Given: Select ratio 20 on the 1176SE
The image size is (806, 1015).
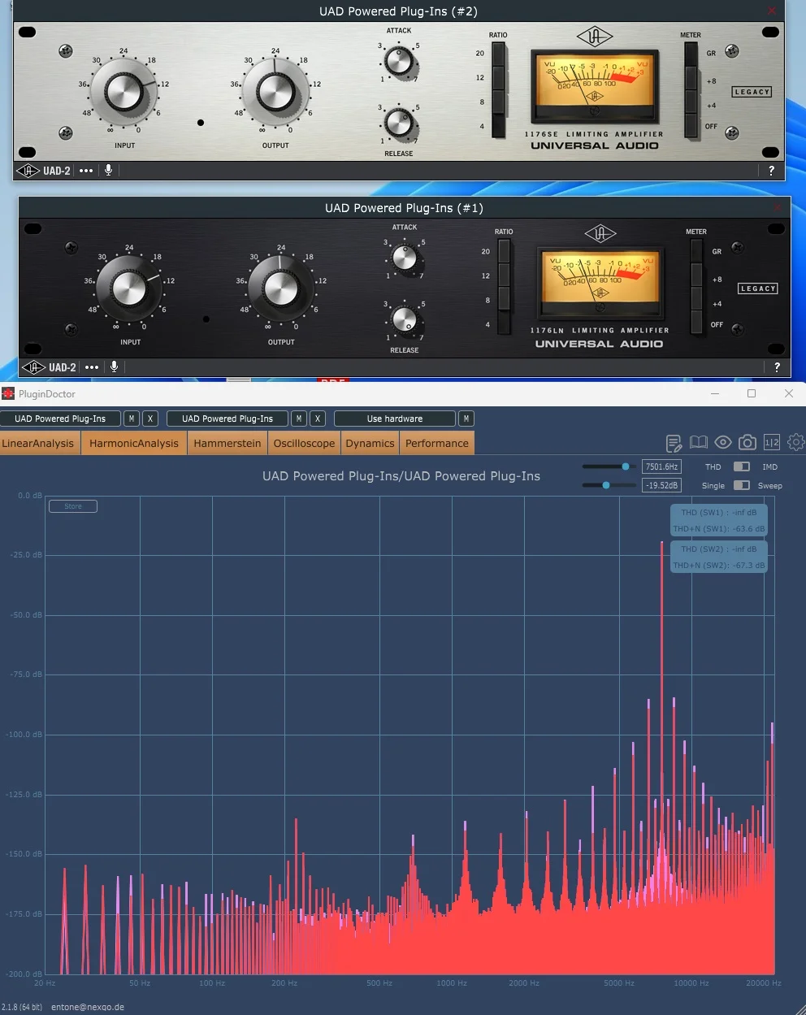Looking at the screenshot, I should [x=498, y=54].
